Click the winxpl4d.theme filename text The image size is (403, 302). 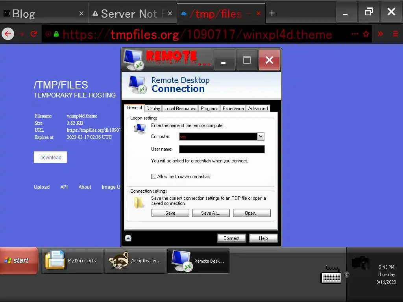[82, 116]
